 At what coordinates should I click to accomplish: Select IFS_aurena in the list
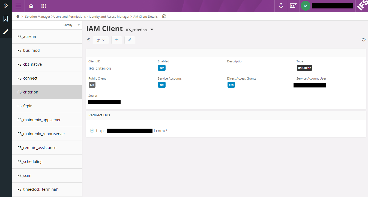tap(47, 37)
